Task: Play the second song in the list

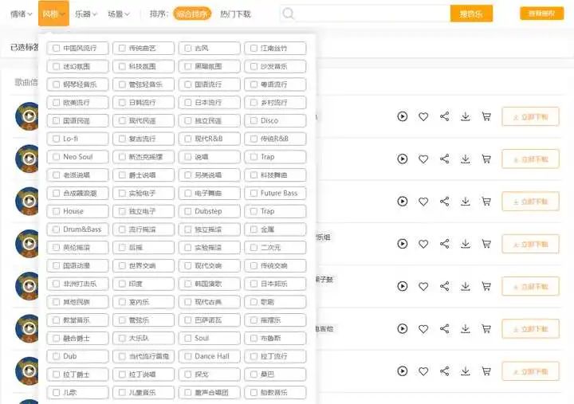Action: click(x=403, y=159)
